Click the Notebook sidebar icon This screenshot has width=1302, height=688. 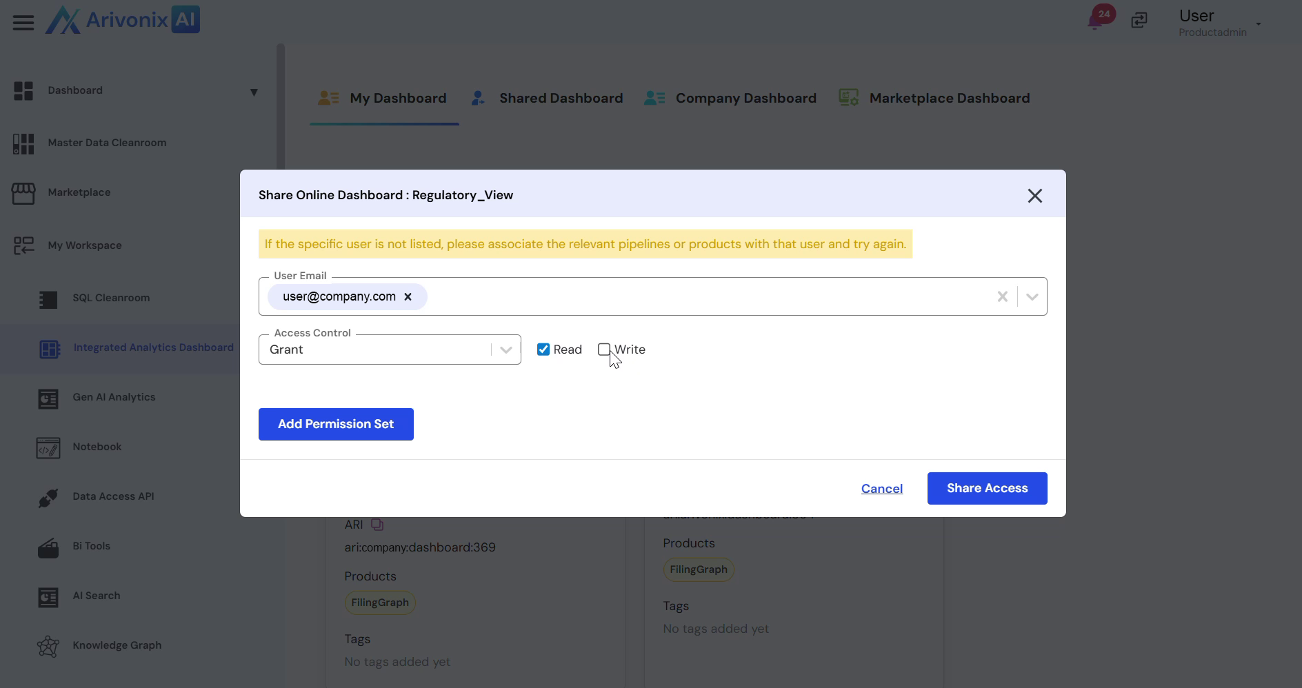(48, 447)
